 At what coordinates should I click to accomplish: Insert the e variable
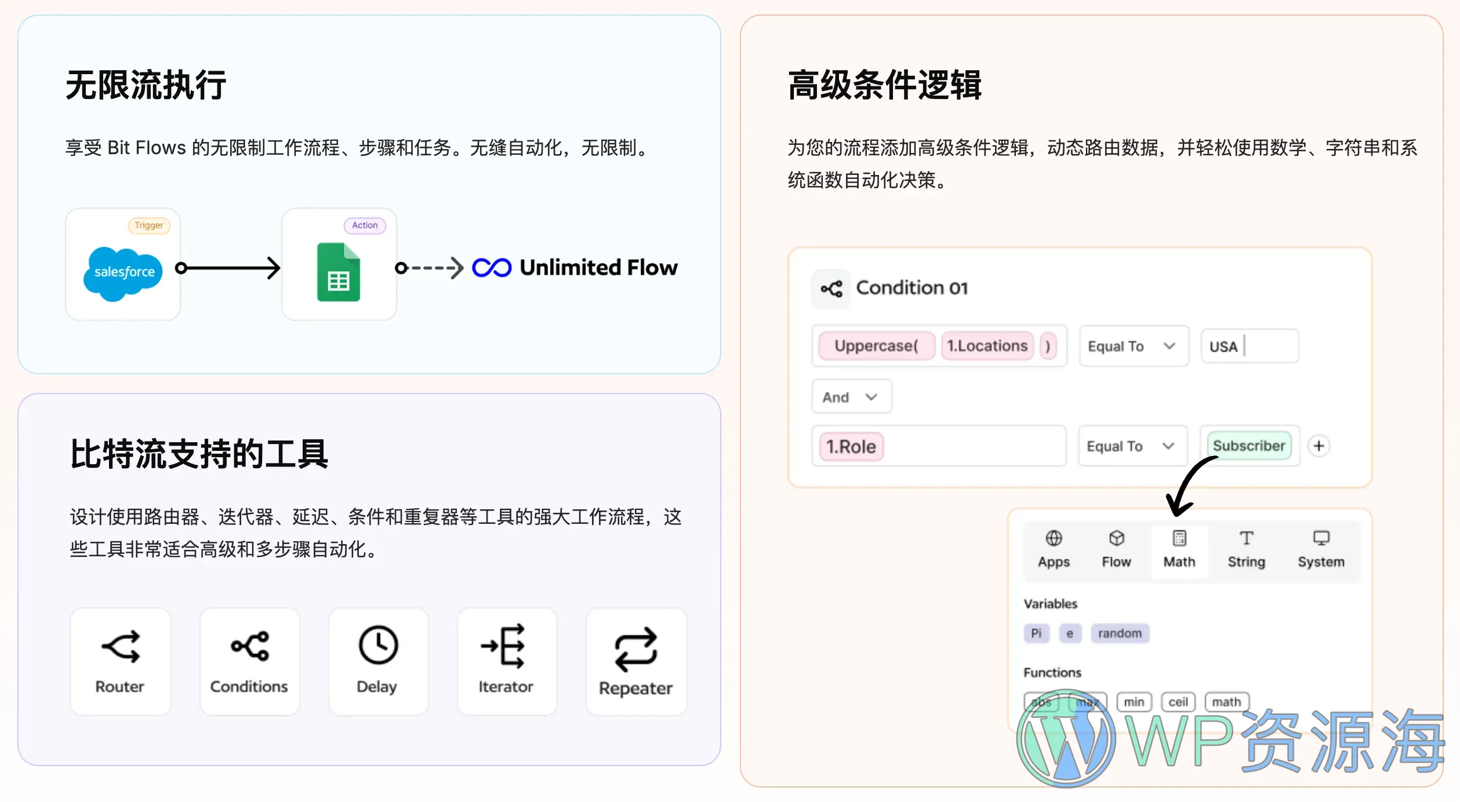(x=1070, y=633)
